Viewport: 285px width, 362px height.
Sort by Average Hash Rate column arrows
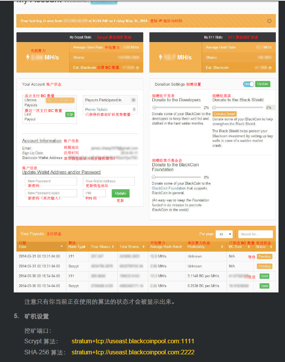181,247
